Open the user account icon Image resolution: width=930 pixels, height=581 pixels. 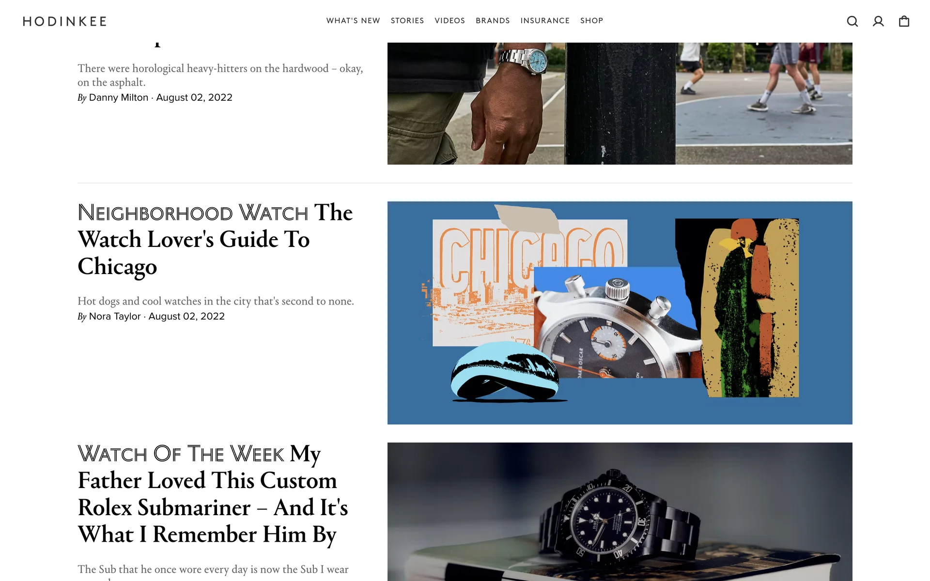(878, 21)
